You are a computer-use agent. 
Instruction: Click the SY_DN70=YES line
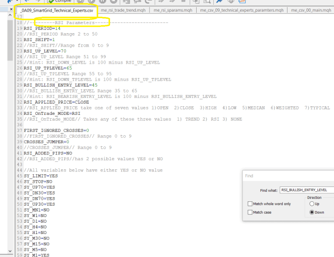[39, 199]
